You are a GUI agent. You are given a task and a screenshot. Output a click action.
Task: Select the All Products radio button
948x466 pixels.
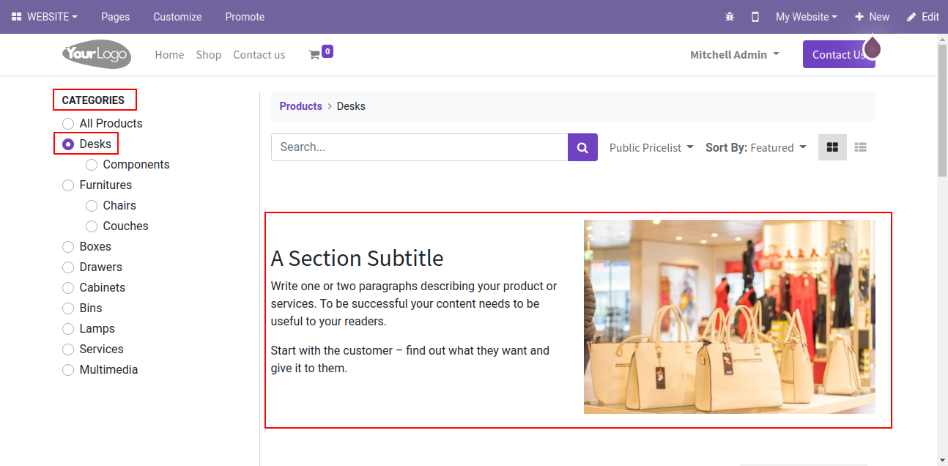(68, 123)
